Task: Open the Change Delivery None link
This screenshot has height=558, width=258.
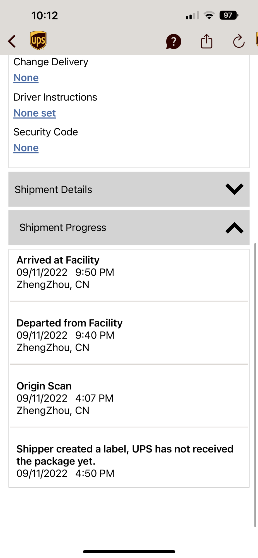Action: coord(26,78)
